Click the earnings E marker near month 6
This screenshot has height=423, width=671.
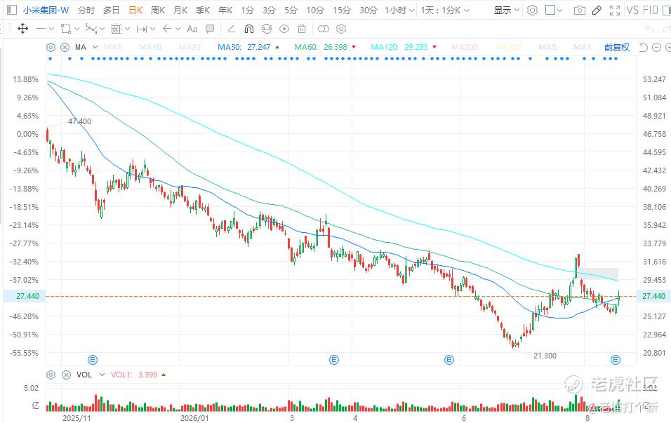click(x=449, y=360)
